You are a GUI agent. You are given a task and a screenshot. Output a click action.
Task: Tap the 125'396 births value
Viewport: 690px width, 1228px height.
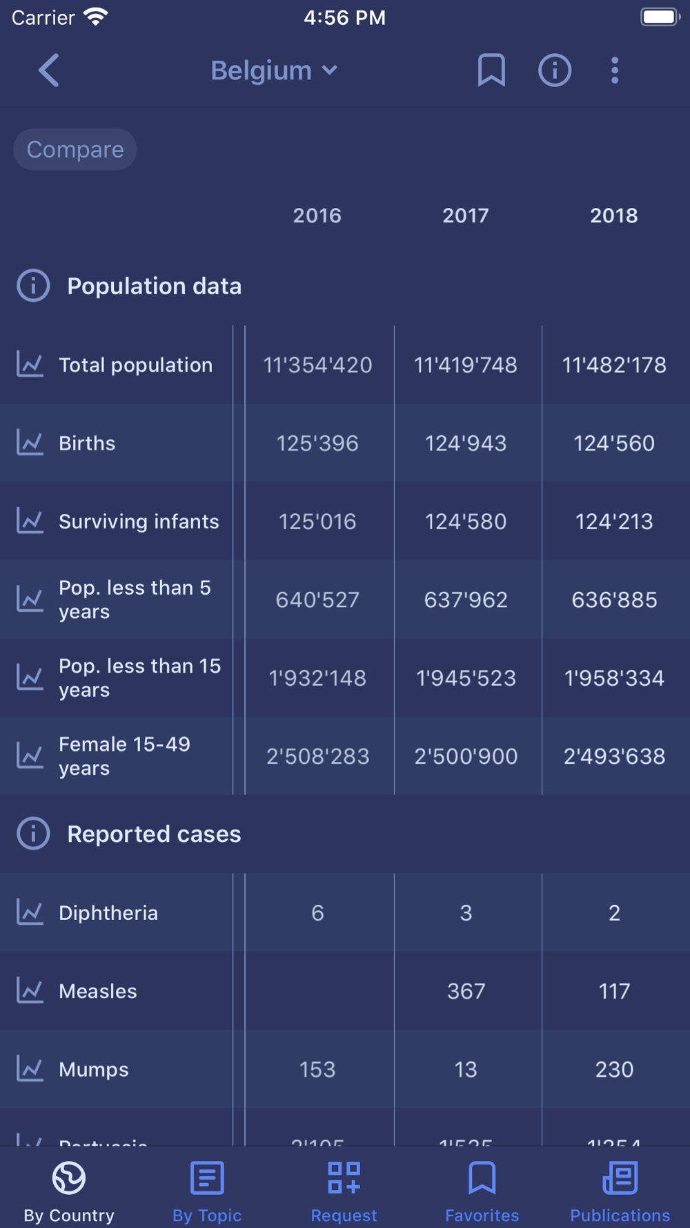(317, 443)
